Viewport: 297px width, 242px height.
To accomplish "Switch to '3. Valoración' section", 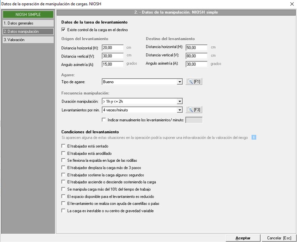I will pos(28,40).
